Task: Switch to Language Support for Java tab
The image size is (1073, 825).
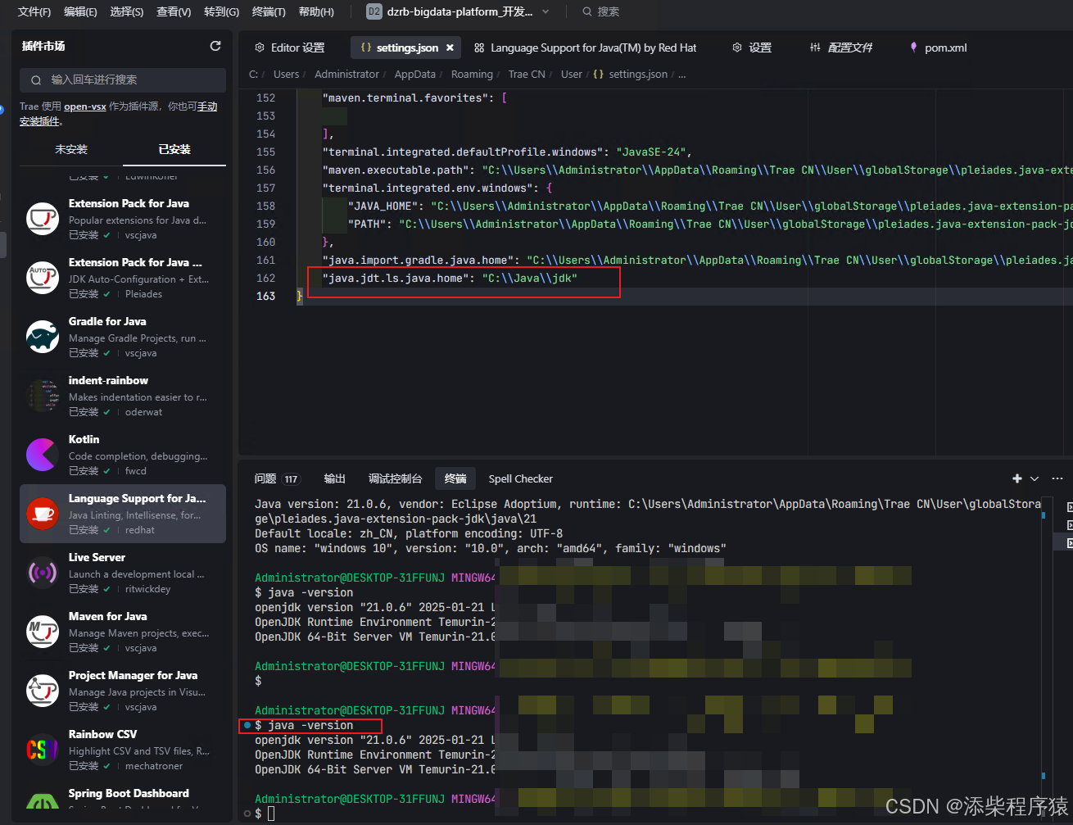Action: 586,48
